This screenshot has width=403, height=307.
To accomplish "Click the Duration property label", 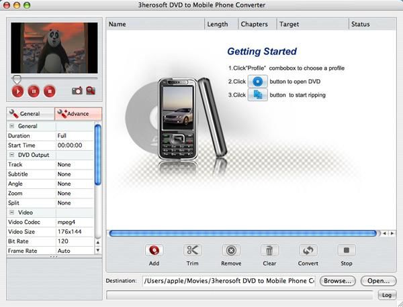I will point(19,135).
